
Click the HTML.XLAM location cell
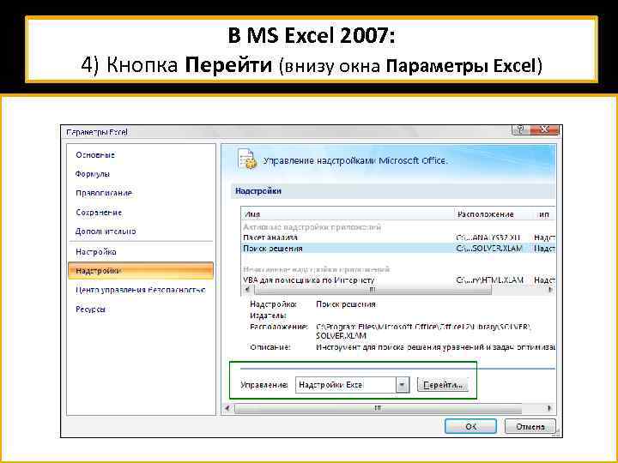[489, 280]
